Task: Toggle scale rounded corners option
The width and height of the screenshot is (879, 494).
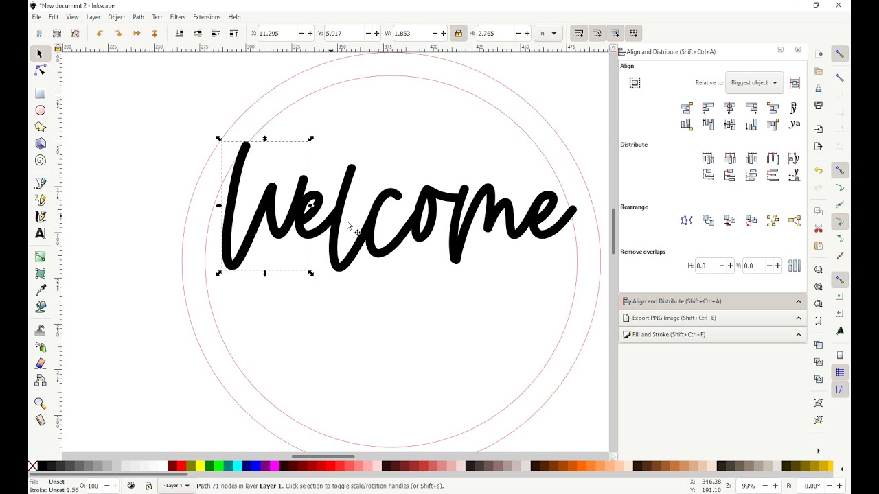Action: point(597,33)
